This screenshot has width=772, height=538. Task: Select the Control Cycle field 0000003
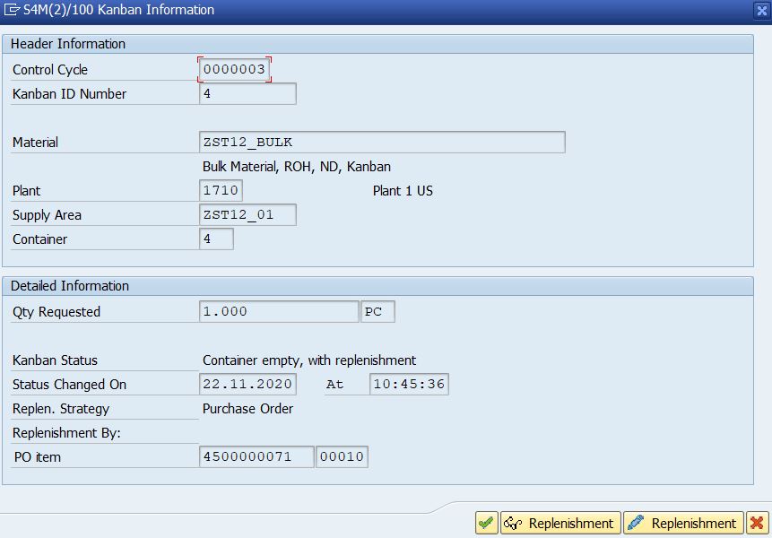pos(234,69)
